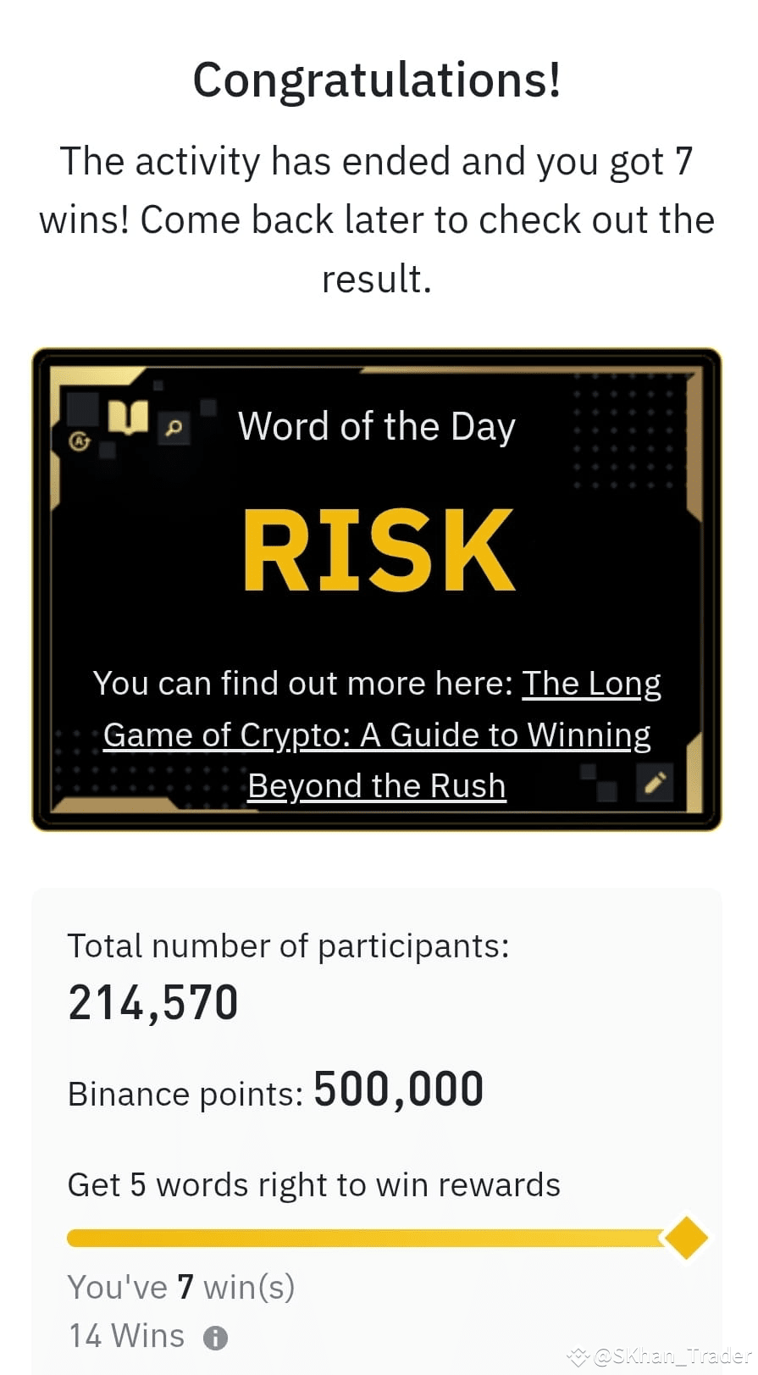This screenshot has width=758, height=1375.
Task: Click the Beyond the Rush link text
Action: (x=375, y=785)
